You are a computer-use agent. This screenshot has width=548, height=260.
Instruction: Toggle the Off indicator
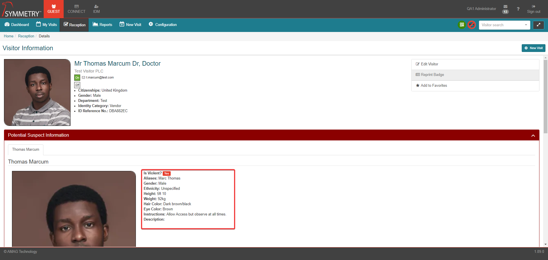(x=77, y=85)
